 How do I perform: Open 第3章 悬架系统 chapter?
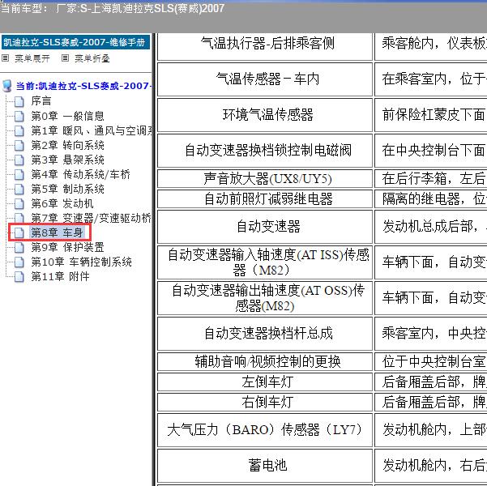tap(67, 160)
